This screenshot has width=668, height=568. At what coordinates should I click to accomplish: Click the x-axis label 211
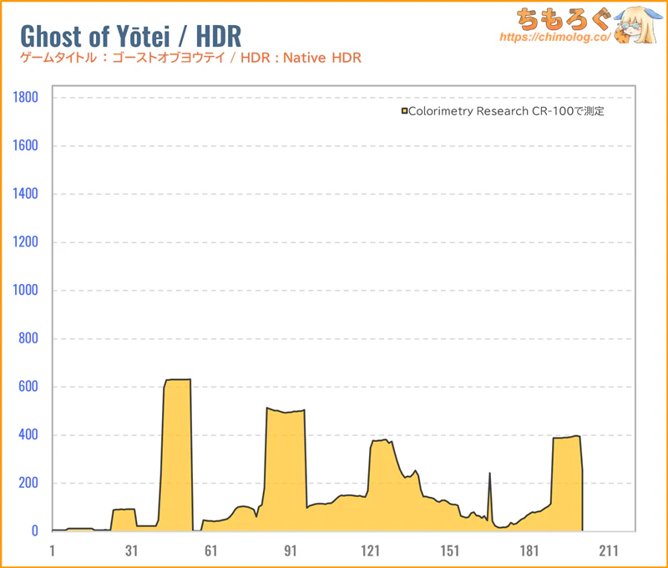coord(609,550)
